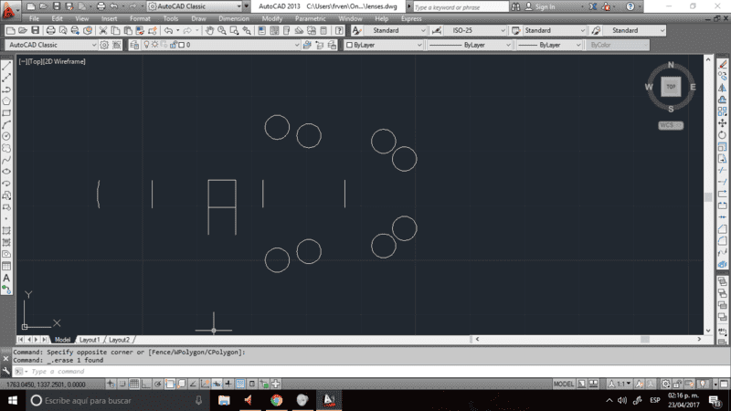Screen dimensions: 731x411
Task: Toggle Snap Mode in the status bar
Action: pyautogui.click(x=122, y=384)
